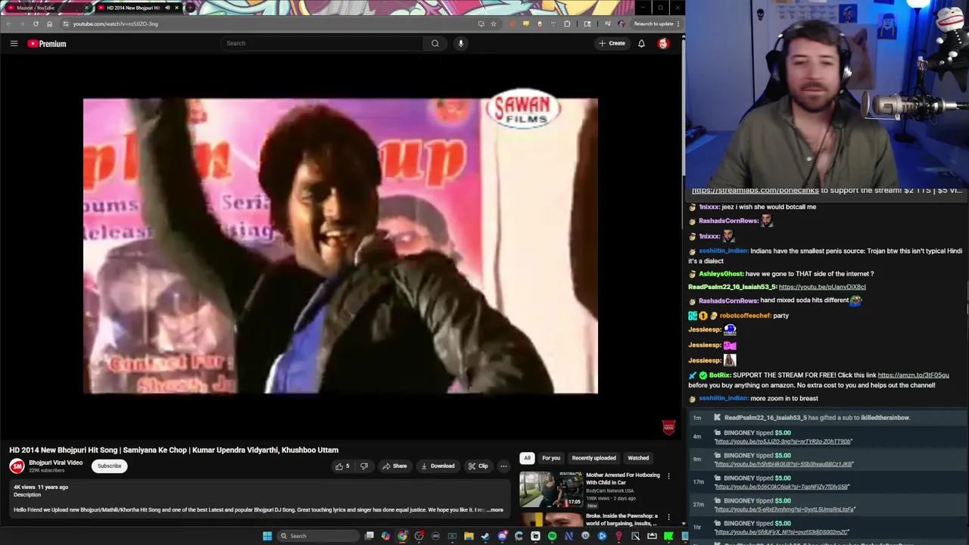The height and width of the screenshot is (545, 969).
Task: Click the Share button
Action: (x=394, y=466)
